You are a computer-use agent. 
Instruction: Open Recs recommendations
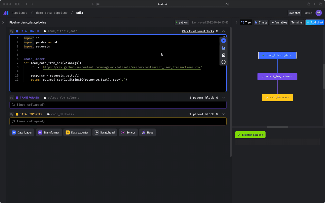pyautogui.click(x=147, y=133)
